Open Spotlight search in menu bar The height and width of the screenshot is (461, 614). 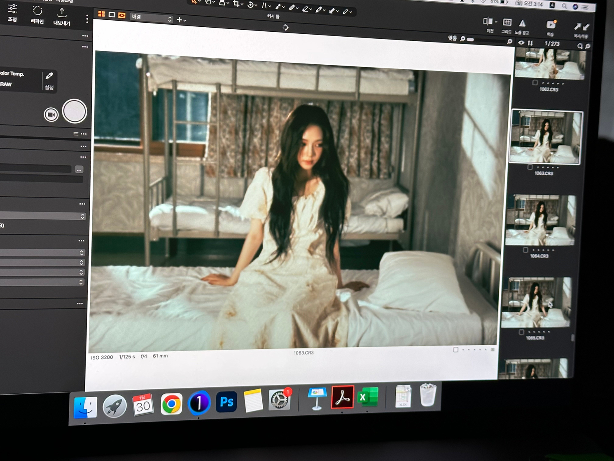pos(564,6)
